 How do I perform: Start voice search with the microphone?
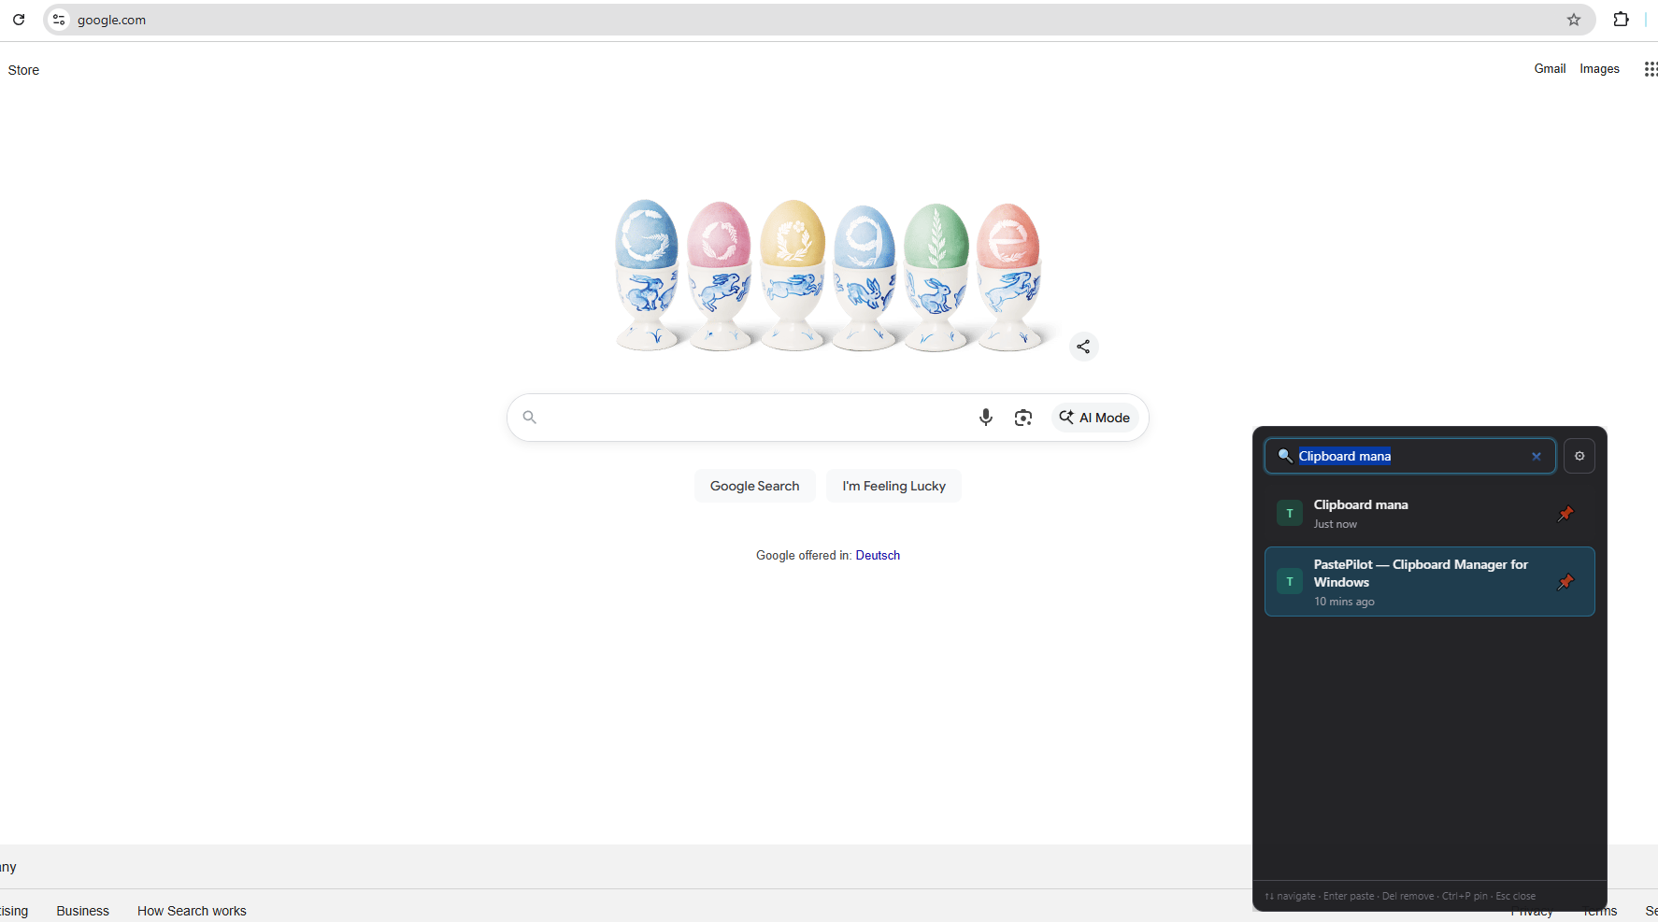click(x=985, y=418)
